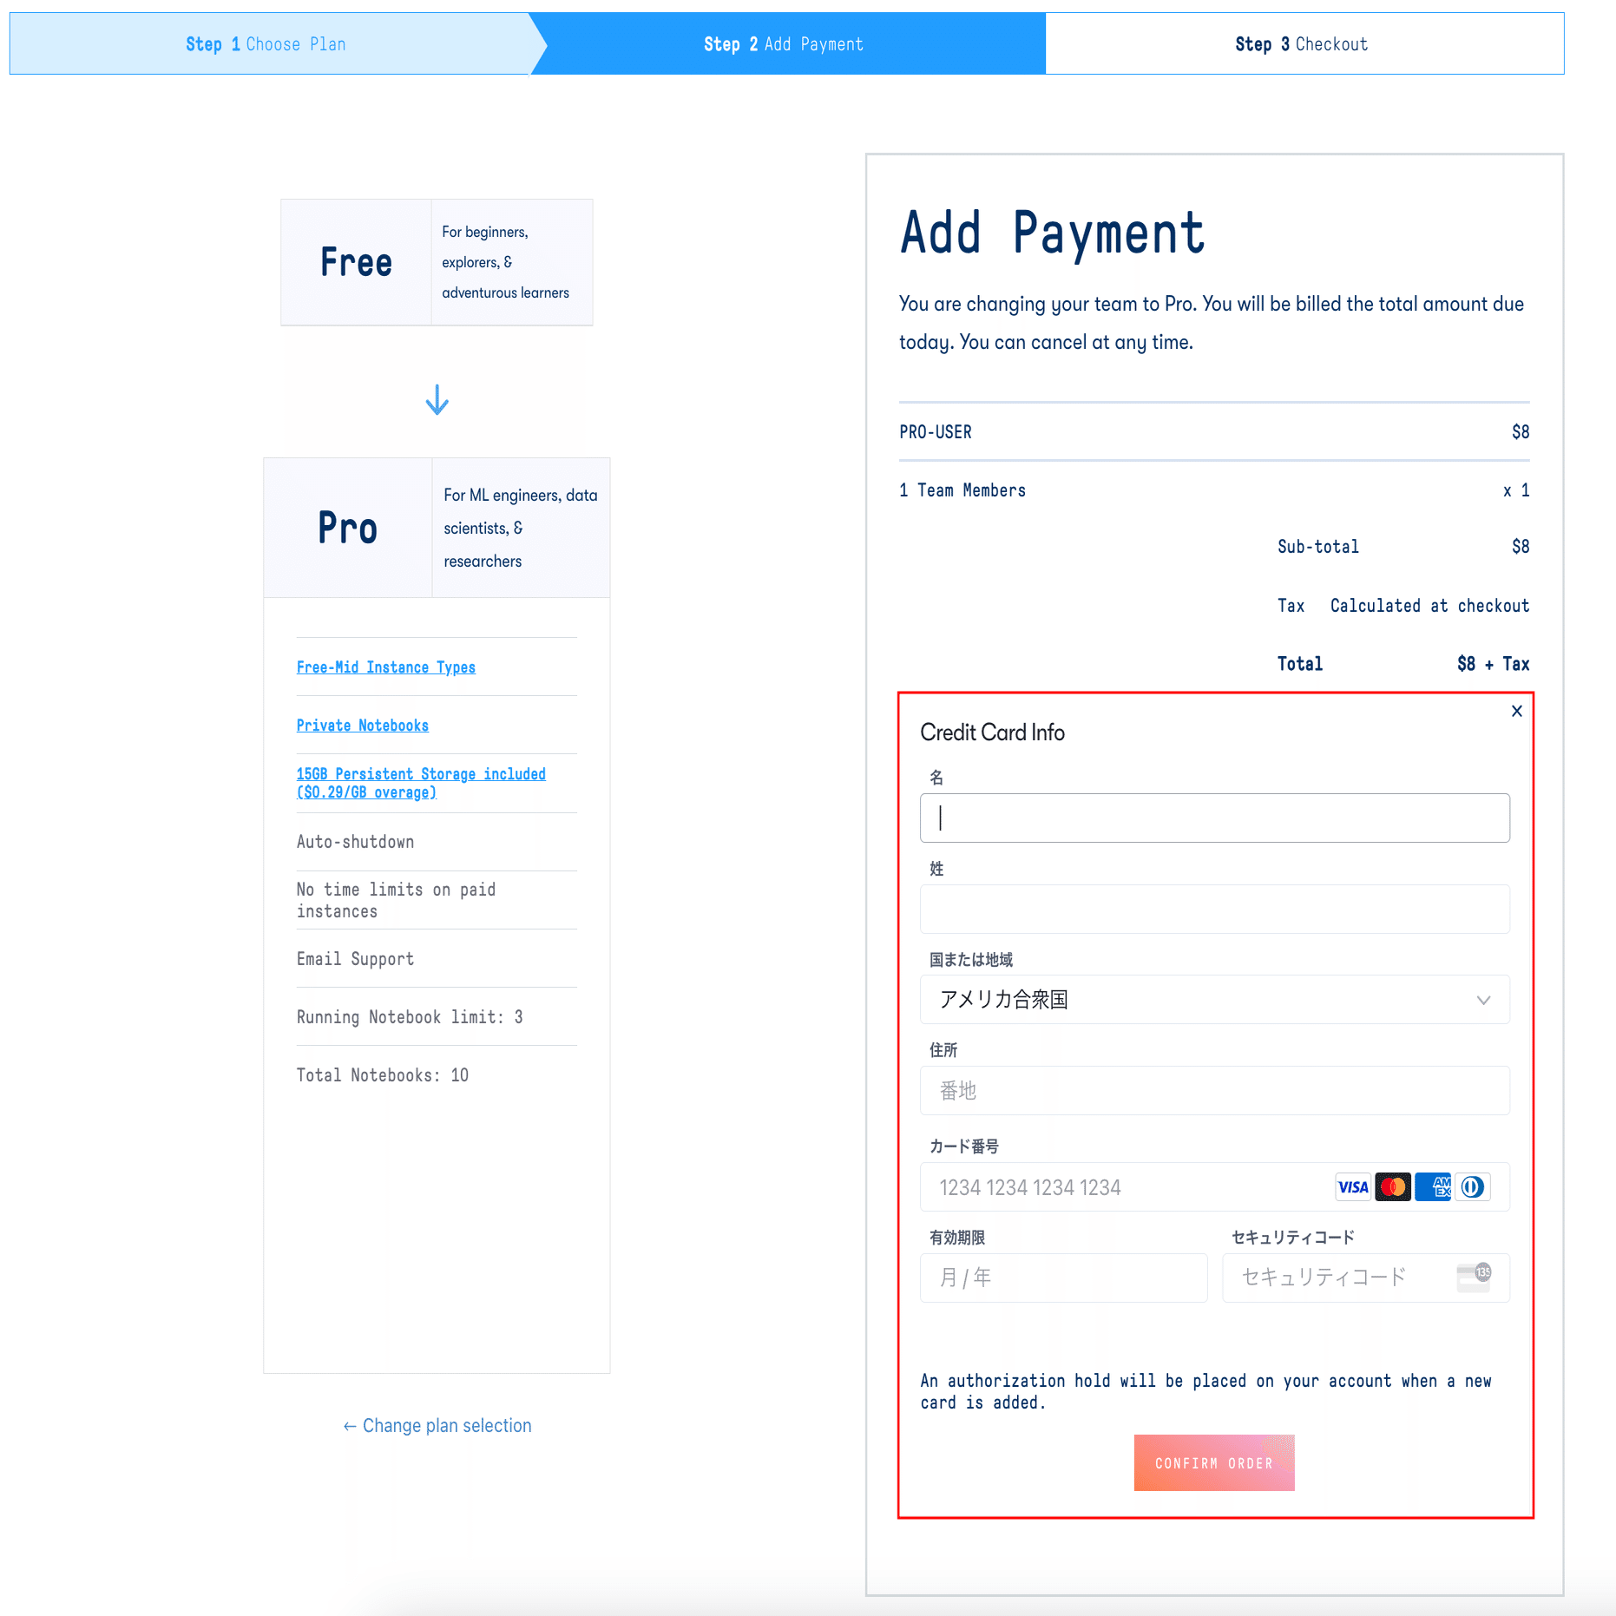Open 15GB Persistent Storage included link
1616x1616 pixels.
pos(421,783)
